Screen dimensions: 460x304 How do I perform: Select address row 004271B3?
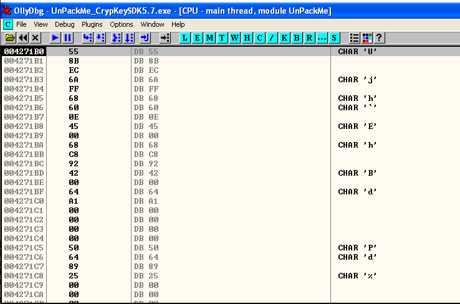click(24, 80)
